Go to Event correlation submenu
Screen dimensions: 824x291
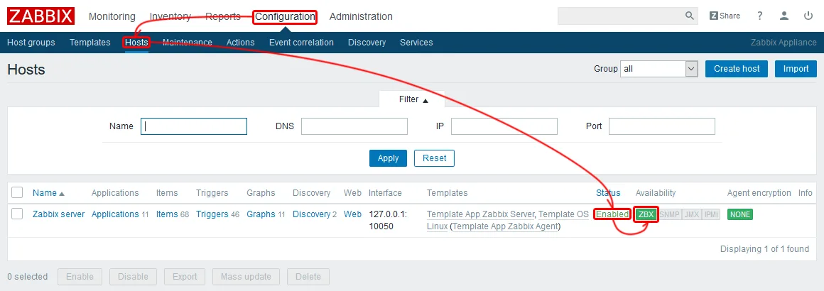(x=301, y=43)
